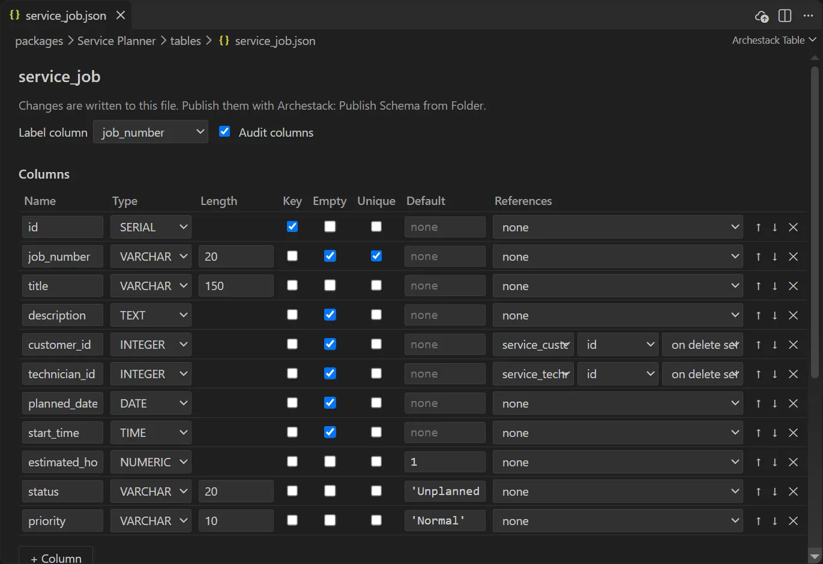Image resolution: width=823 pixels, height=564 pixels.
Task: Check Unique for the status column
Action: tap(376, 491)
